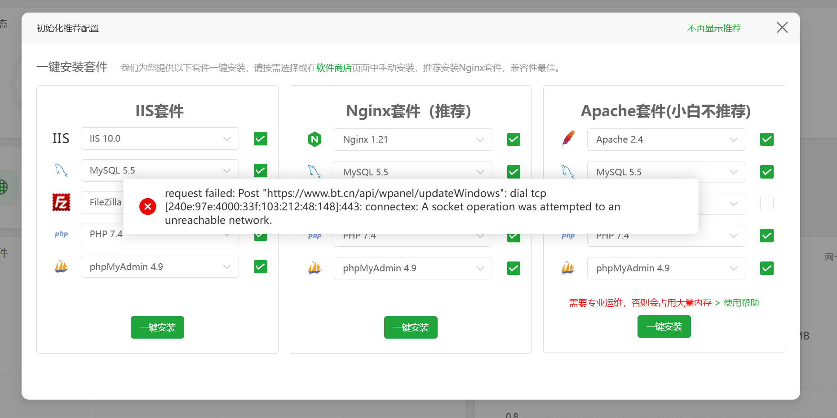837x418 pixels.
Task: Click the MySQL dolphin icon in Apache suite
Action: point(568,172)
